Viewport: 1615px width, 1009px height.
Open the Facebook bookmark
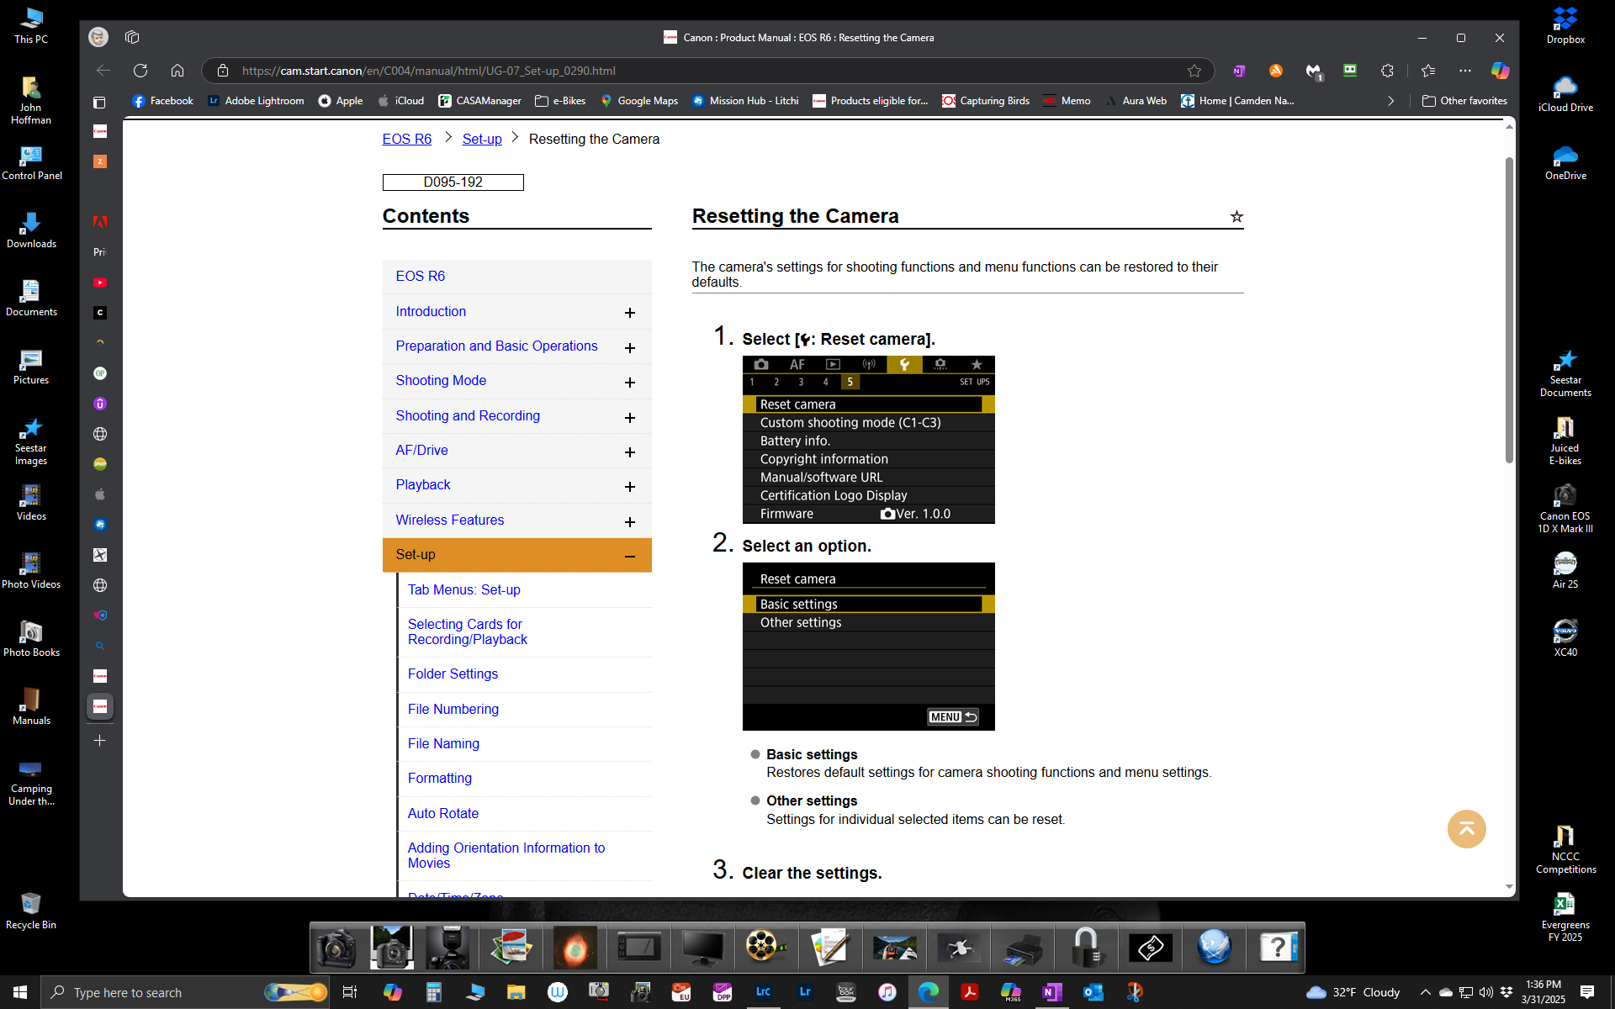tap(162, 101)
